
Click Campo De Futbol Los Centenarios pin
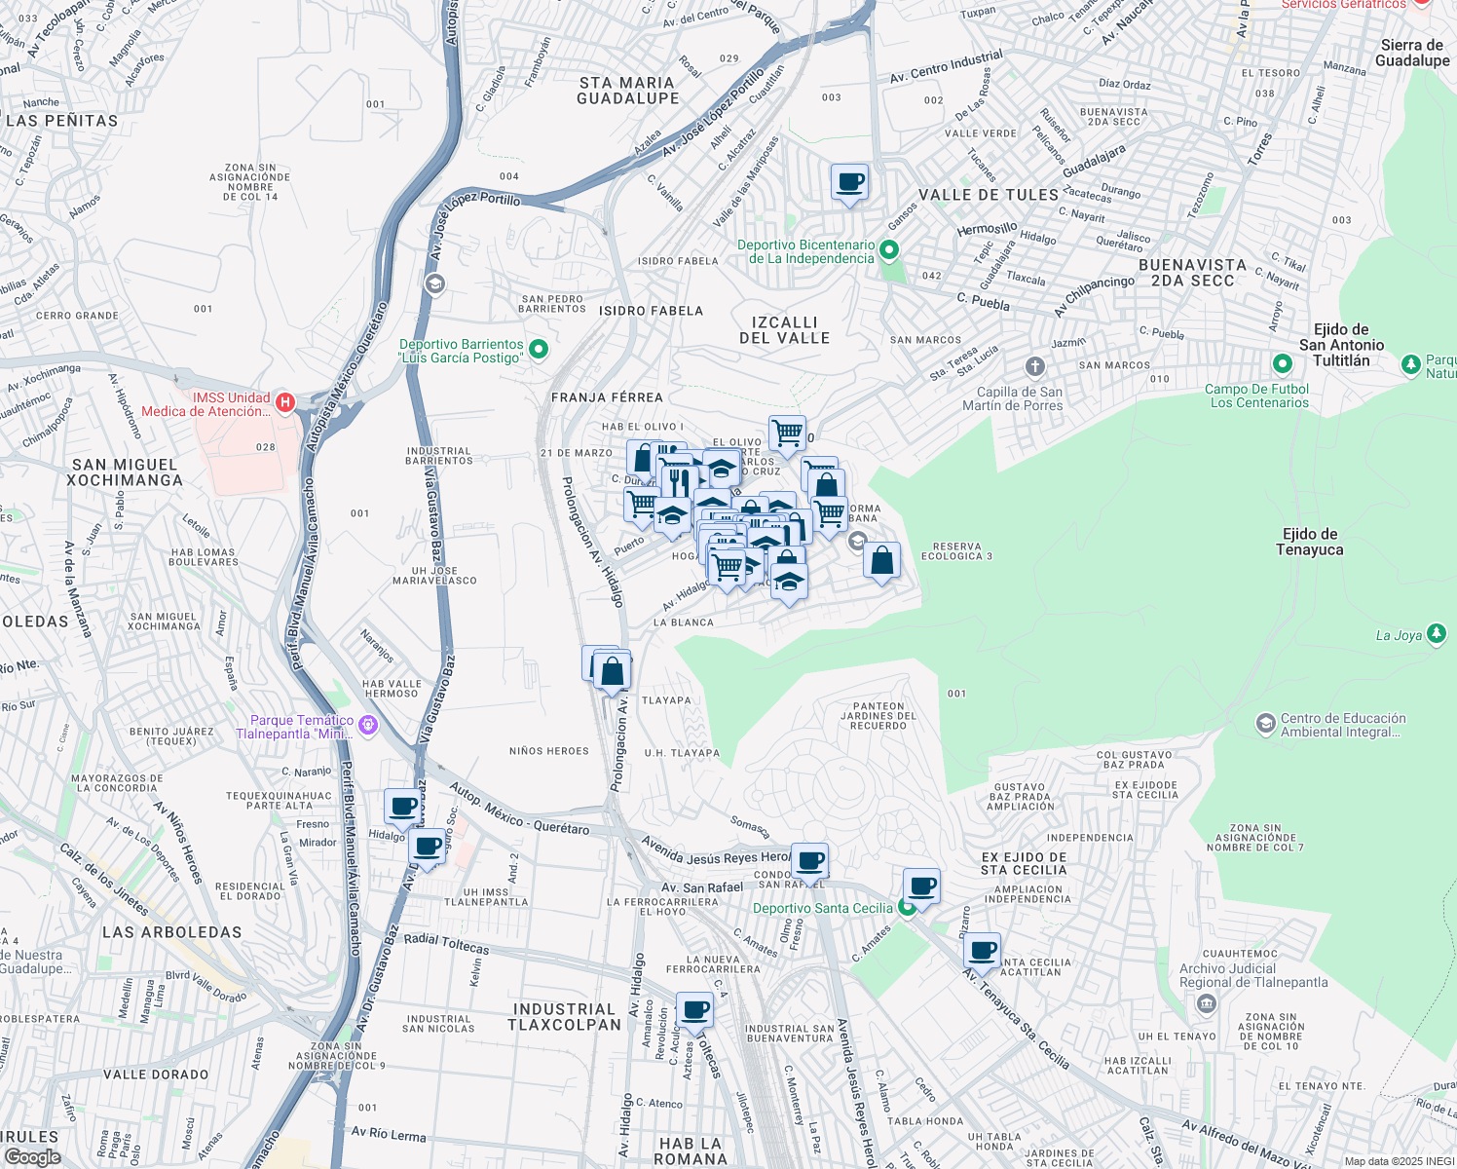point(1283,363)
